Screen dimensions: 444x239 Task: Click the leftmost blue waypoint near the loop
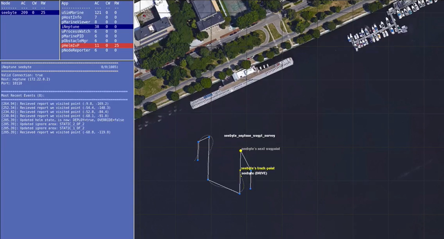(x=198, y=160)
